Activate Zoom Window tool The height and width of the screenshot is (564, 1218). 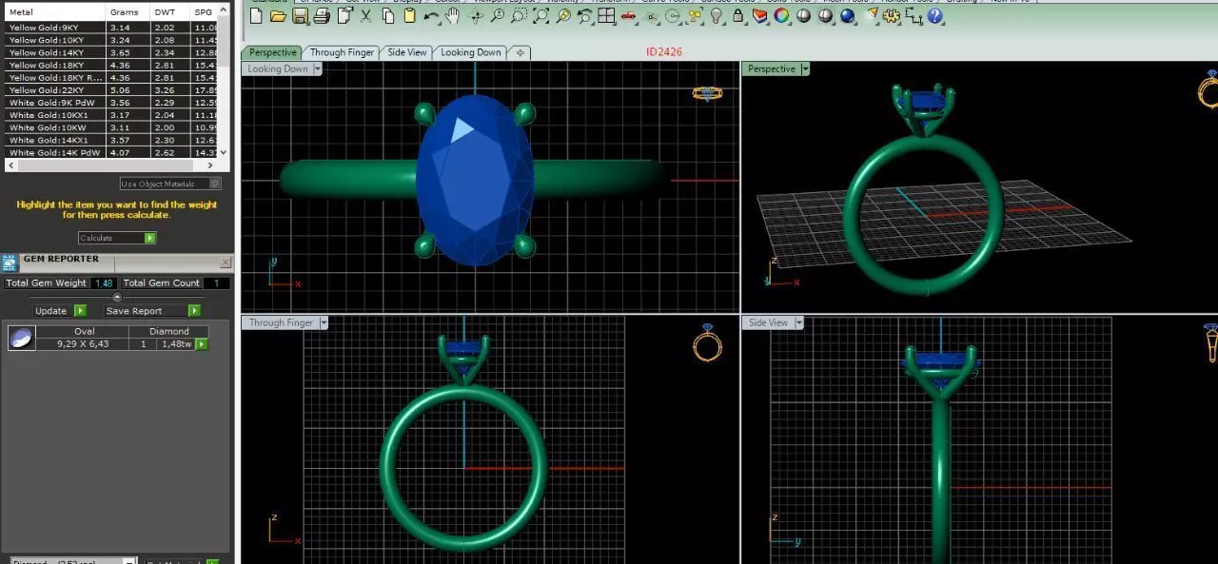(519, 16)
